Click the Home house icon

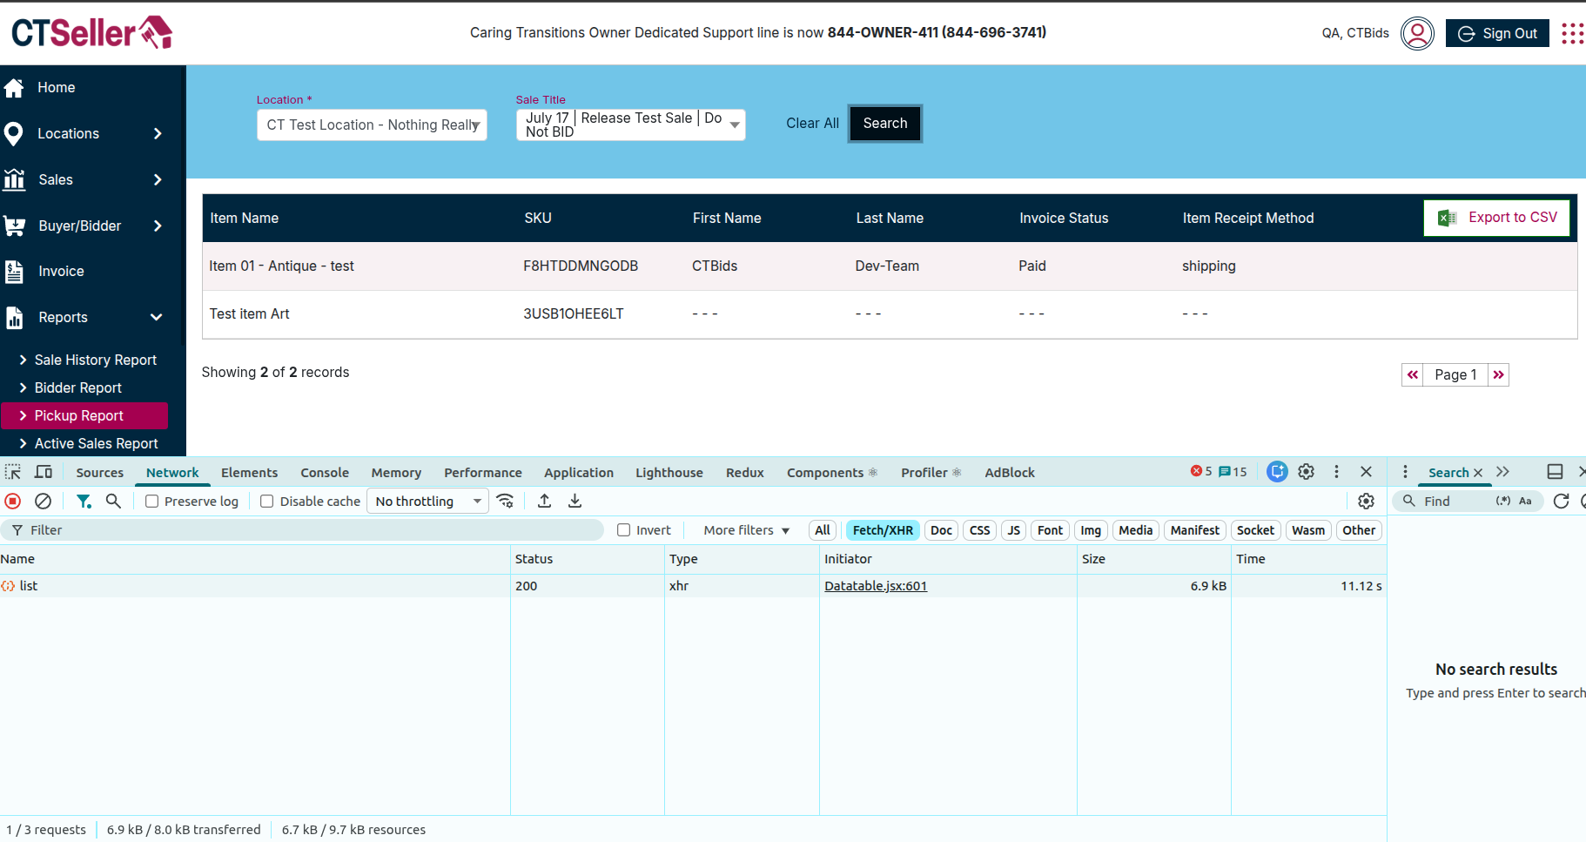pos(14,88)
